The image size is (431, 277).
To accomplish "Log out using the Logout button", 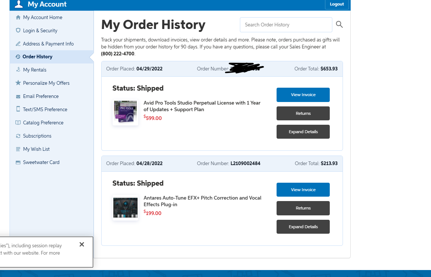I will [x=336, y=4].
